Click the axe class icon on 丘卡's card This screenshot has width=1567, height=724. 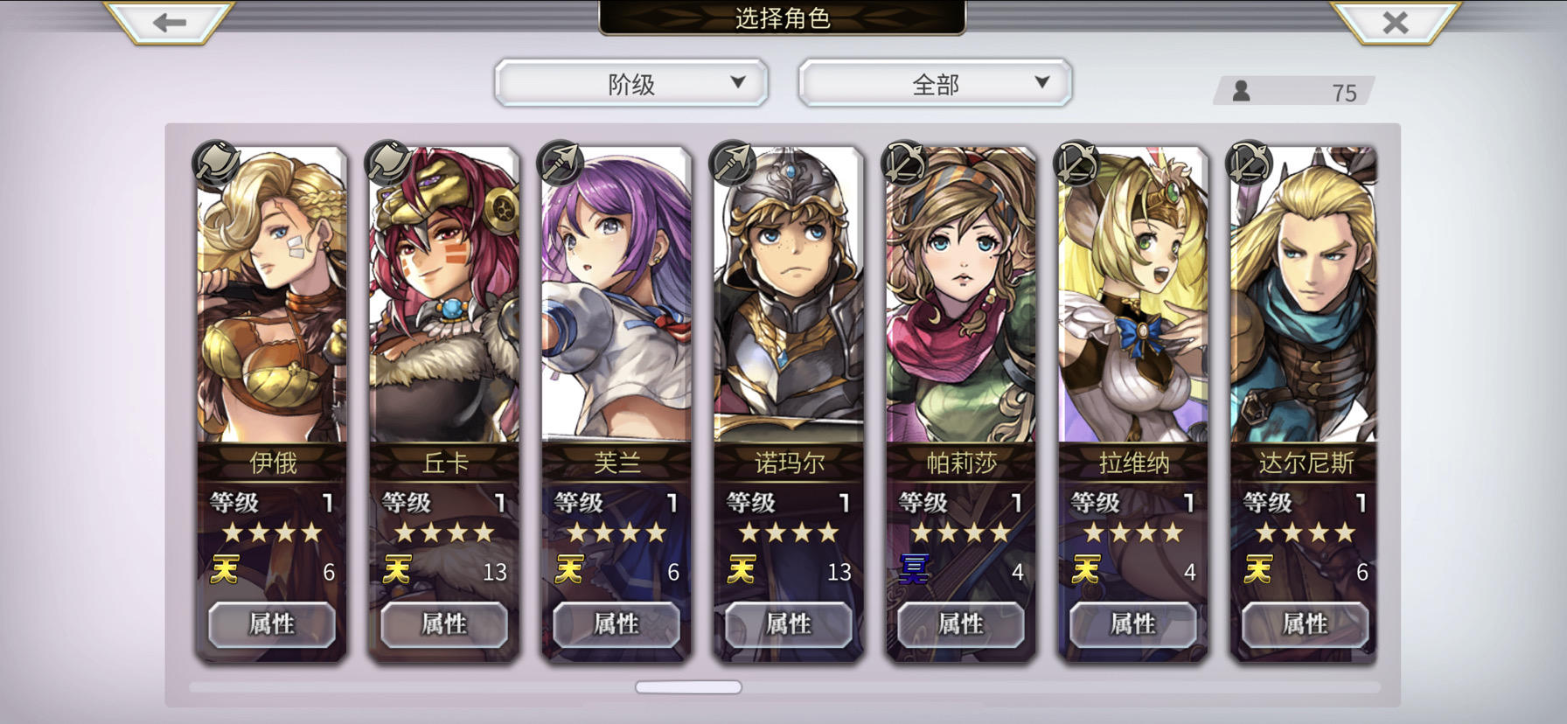[x=388, y=163]
